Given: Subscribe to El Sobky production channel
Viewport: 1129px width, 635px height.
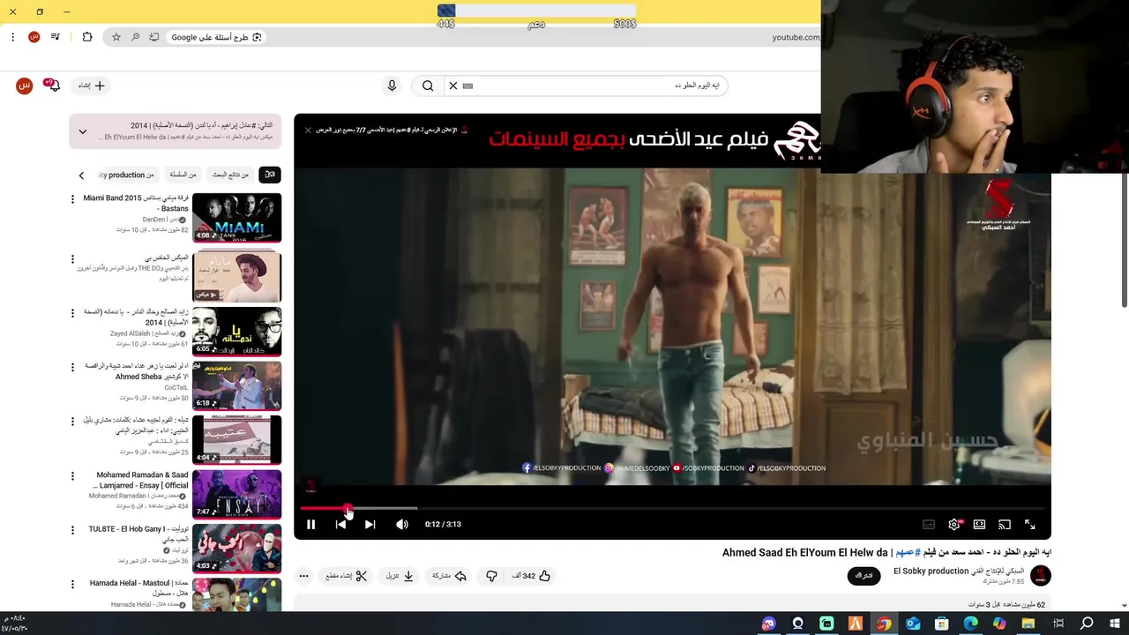Looking at the screenshot, I should click(x=864, y=576).
